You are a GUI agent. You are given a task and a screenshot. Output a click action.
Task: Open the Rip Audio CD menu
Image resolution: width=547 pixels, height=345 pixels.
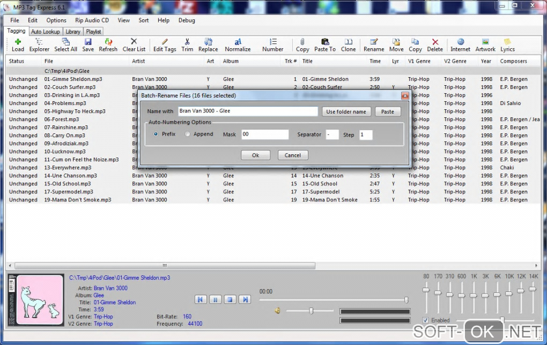click(x=92, y=20)
